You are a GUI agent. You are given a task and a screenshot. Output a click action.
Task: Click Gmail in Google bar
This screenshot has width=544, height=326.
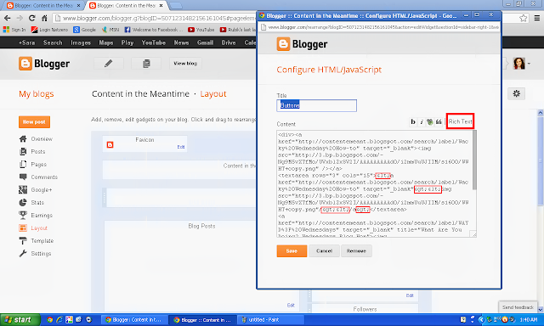click(x=205, y=42)
